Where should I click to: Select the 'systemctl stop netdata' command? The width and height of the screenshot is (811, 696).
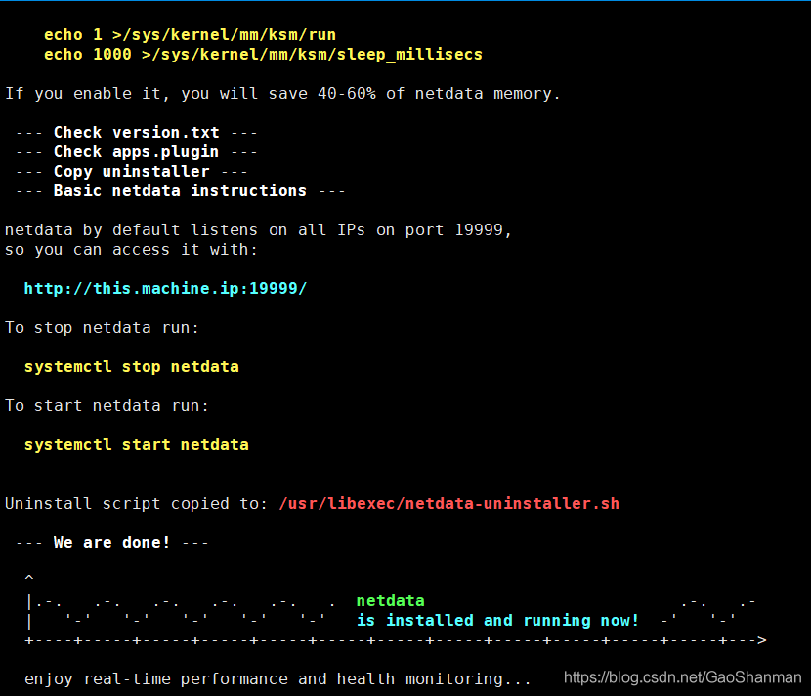coord(131,367)
